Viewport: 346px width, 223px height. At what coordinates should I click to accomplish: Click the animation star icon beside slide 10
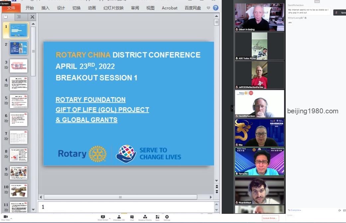[6, 192]
